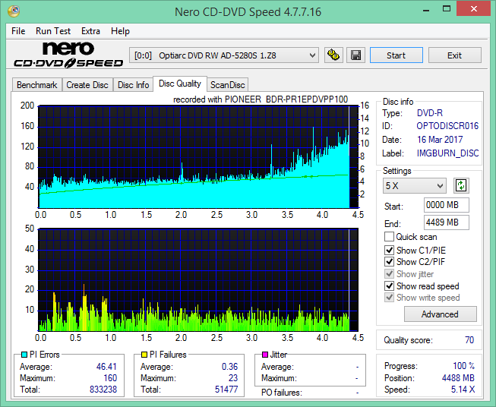
Task: Click the green refresh speed icon
Action: [x=461, y=185]
